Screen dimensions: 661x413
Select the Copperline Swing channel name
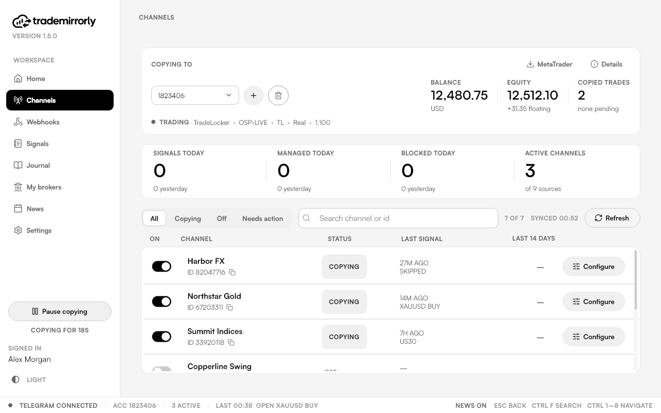(x=219, y=366)
